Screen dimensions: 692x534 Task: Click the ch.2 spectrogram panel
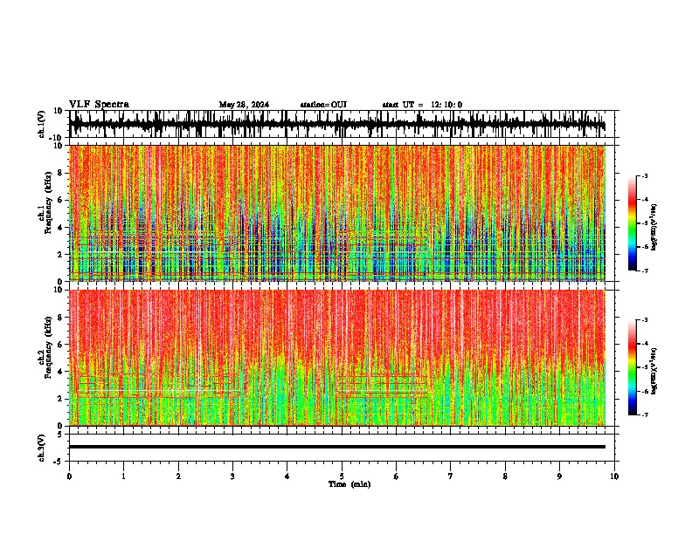336,358
